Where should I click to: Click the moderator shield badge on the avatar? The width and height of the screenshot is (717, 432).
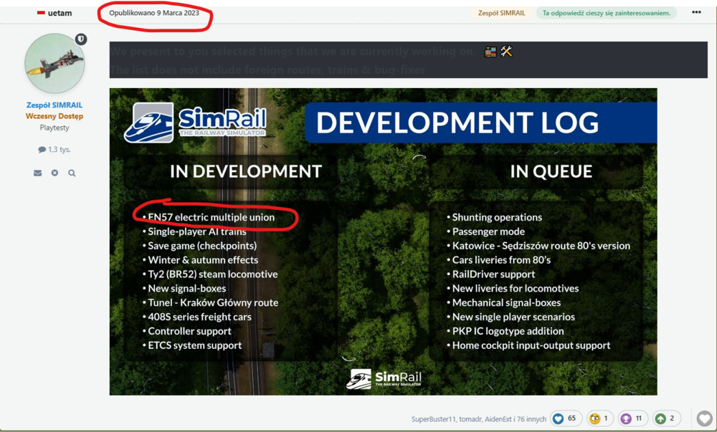tap(81, 39)
